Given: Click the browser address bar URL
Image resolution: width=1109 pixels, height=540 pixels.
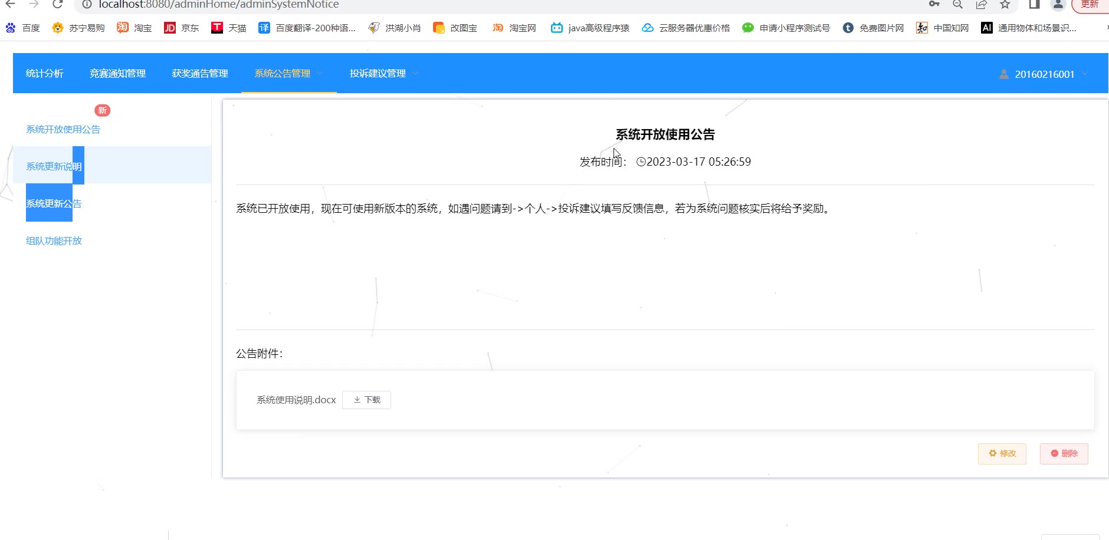Looking at the screenshot, I should click(x=218, y=5).
